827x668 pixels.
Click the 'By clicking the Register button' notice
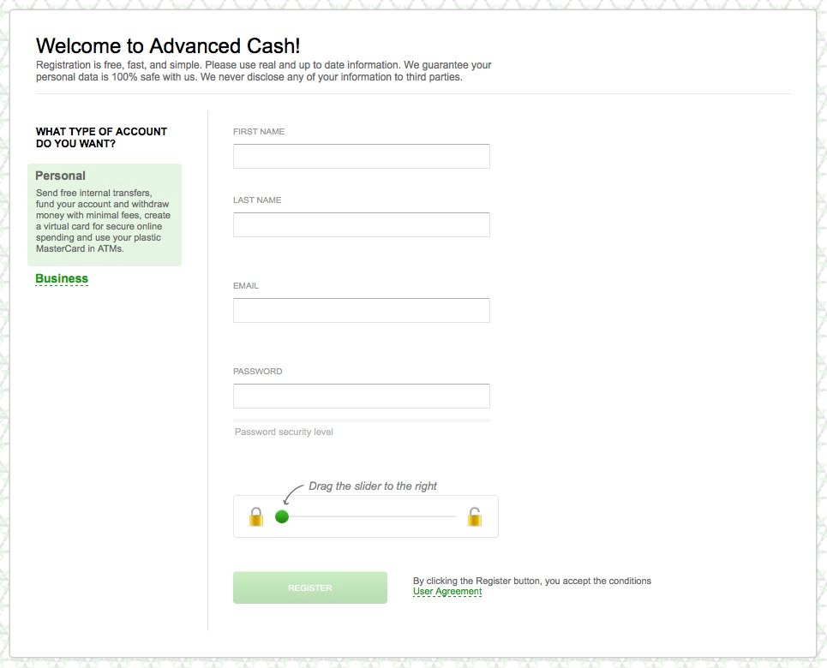click(532, 581)
